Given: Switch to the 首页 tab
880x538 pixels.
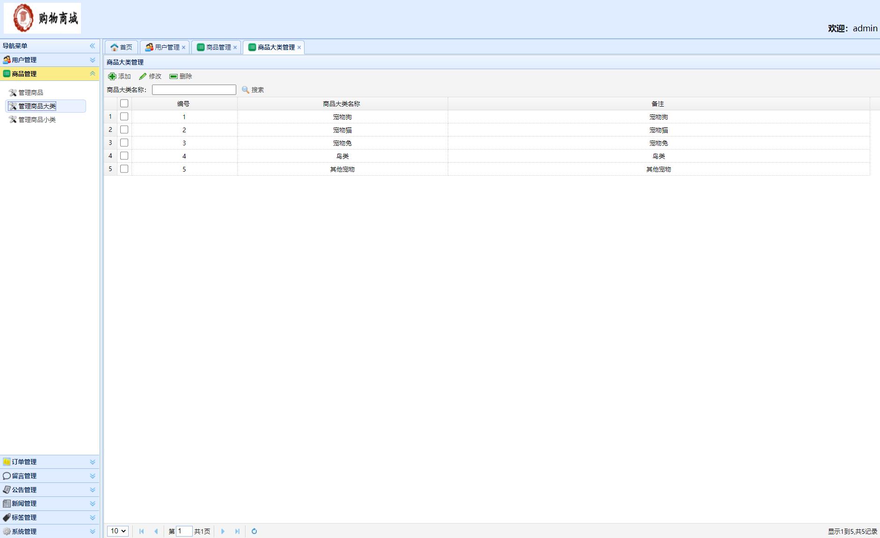Looking at the screenshot, I should coord(121,47).
